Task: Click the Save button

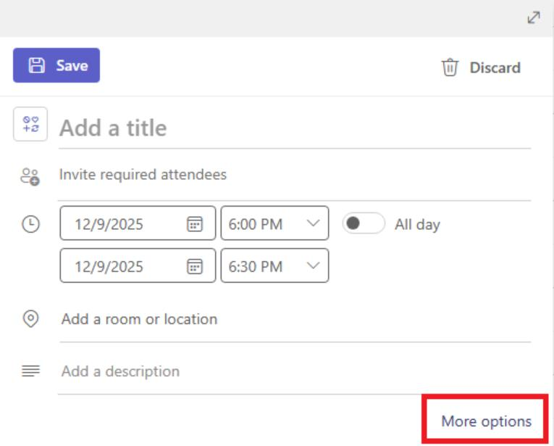Action: pyautogui.click(x=56, y=65)
